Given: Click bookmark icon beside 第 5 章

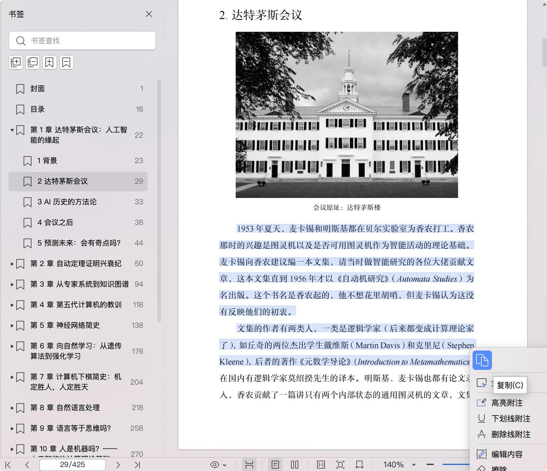Looking at the screenshot, I should 20,326.
